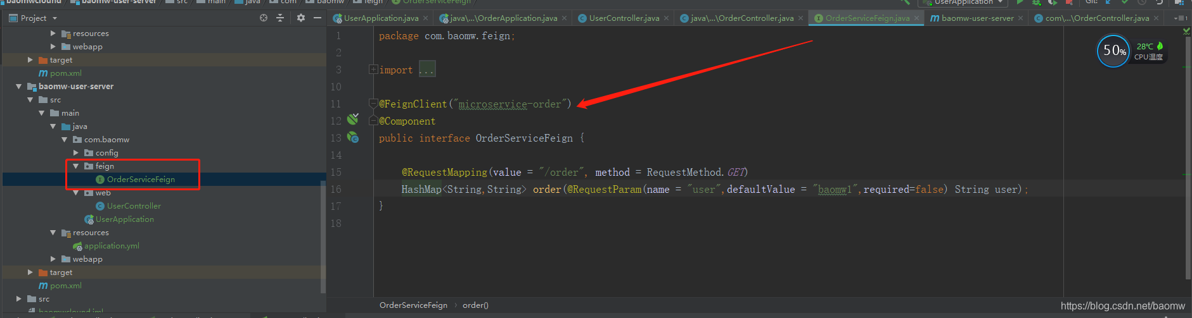Open pom.xml under baomw-user-server target
Screen dimensions: 1192x318
[66, 286]
